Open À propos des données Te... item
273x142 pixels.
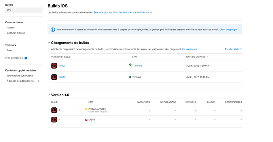click(21, 81)
